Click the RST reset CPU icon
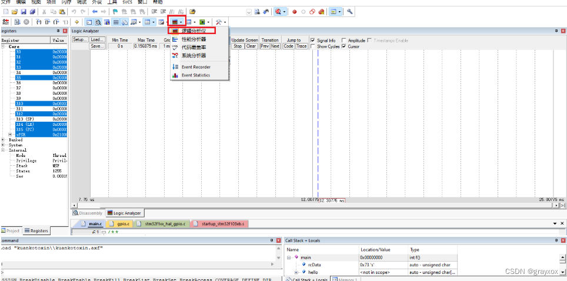The height and width of the screenshot is (281, 567). click(x=5, y=22)
